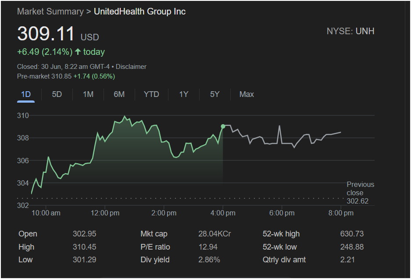Open the Max range tab
This screenshot has width=411, height=279.
coord(247,94)
